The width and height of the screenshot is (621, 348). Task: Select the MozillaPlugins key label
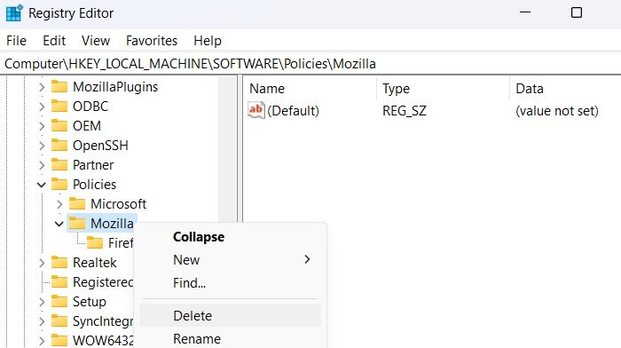pyautogui.click(x=115, y=86)
